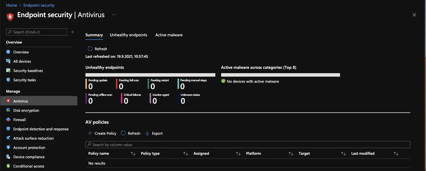Sort by Assigned column arrows
The height and width of the screenshot is (171, 426).
(x=238, y=154)
